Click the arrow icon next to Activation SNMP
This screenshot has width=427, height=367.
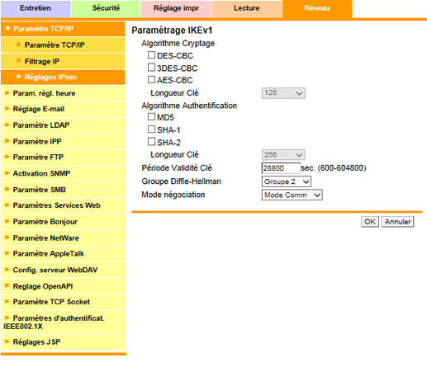coord(7,173)
